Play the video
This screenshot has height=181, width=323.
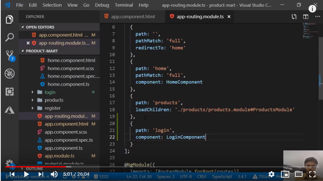point(26,174)
